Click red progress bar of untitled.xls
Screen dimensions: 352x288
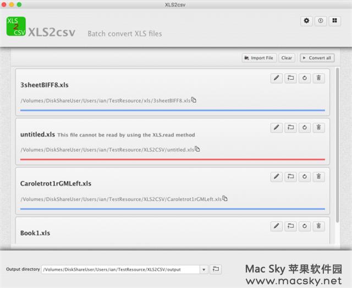coord(172,159)
